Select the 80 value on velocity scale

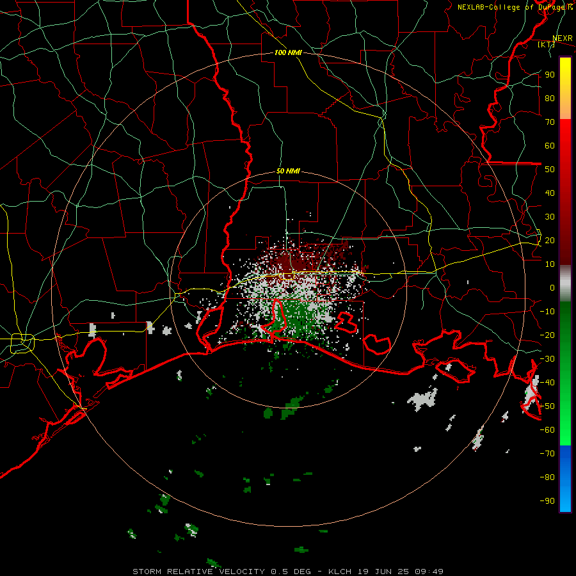coord(550,98)
